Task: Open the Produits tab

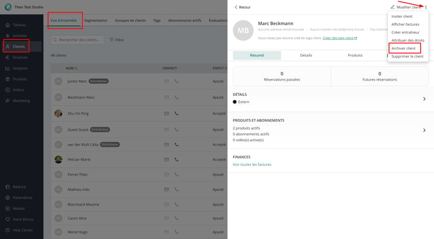Action: [355, 55]
